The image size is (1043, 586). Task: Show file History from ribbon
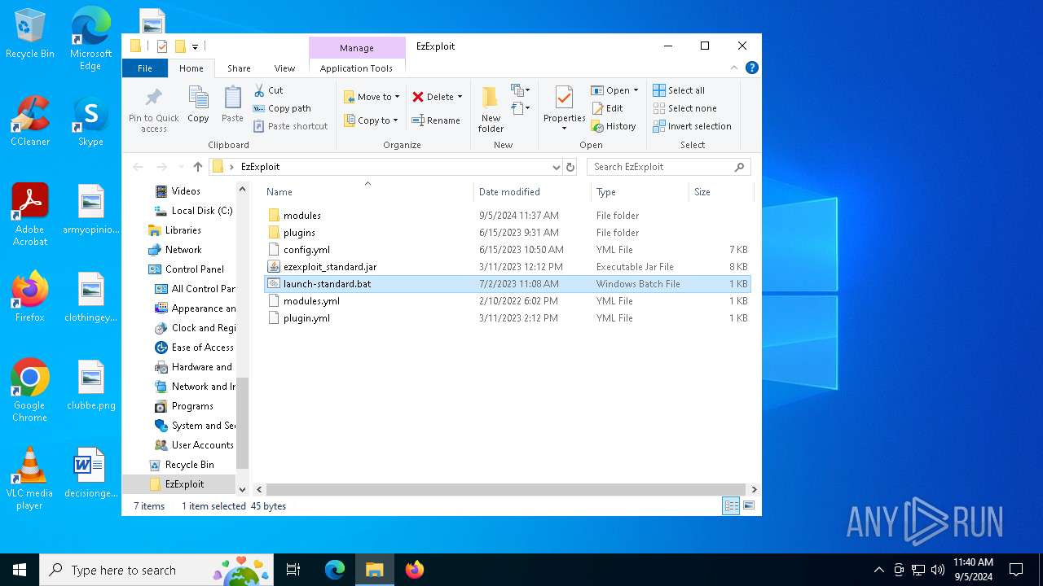(x=614, y=126)
